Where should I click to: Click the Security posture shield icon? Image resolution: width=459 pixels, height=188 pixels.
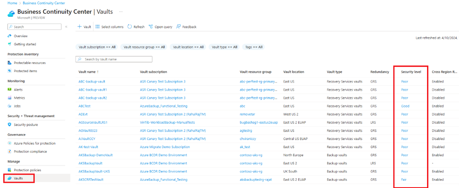pos(10,125)
